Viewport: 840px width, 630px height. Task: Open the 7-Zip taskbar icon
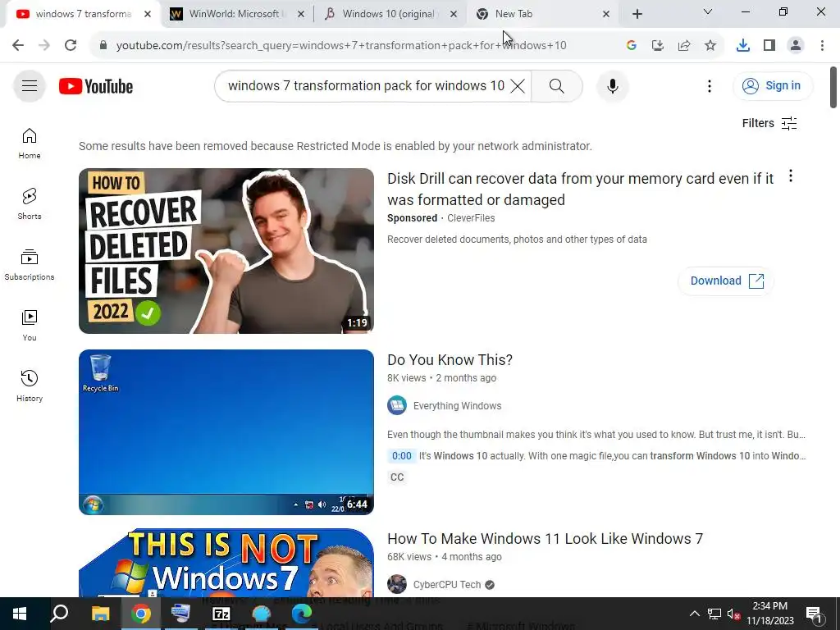221,614
